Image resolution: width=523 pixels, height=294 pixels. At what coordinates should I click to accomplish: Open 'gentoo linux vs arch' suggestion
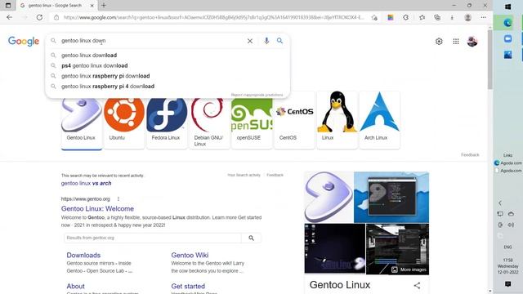pos(86,183)
